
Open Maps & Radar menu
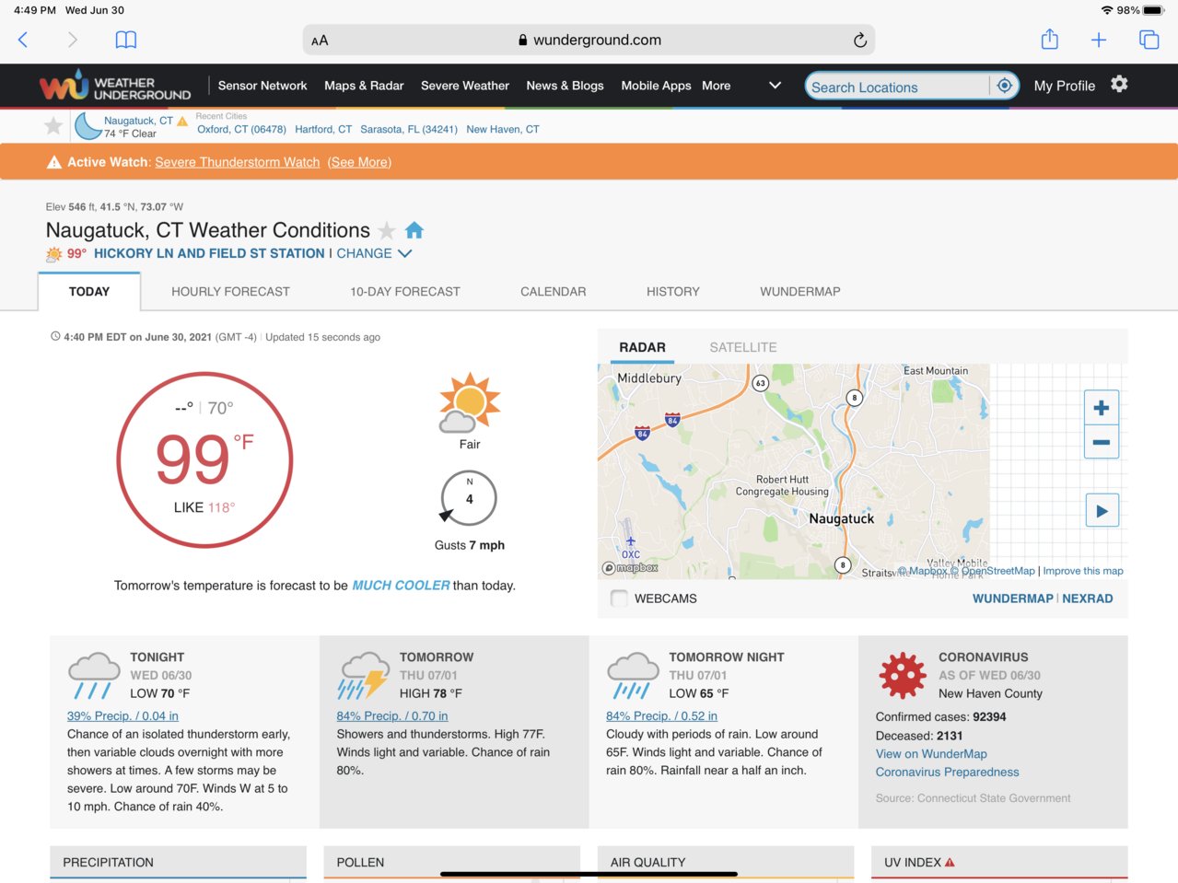click(364, 86)
